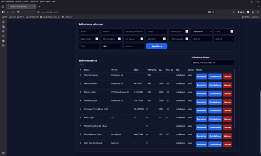Click the VPN toolbar button
Screen dimensions: 261x156
point(241,12)
